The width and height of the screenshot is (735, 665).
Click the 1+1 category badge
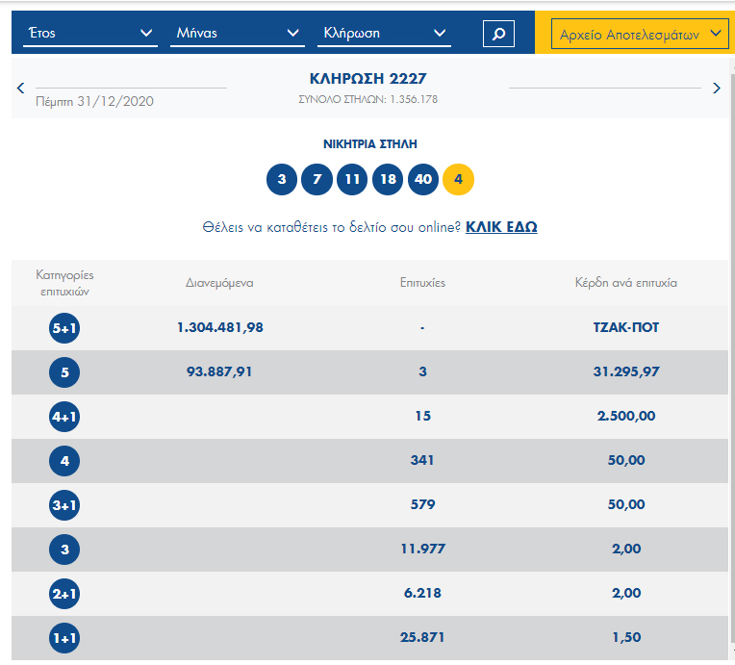point(64,638)
